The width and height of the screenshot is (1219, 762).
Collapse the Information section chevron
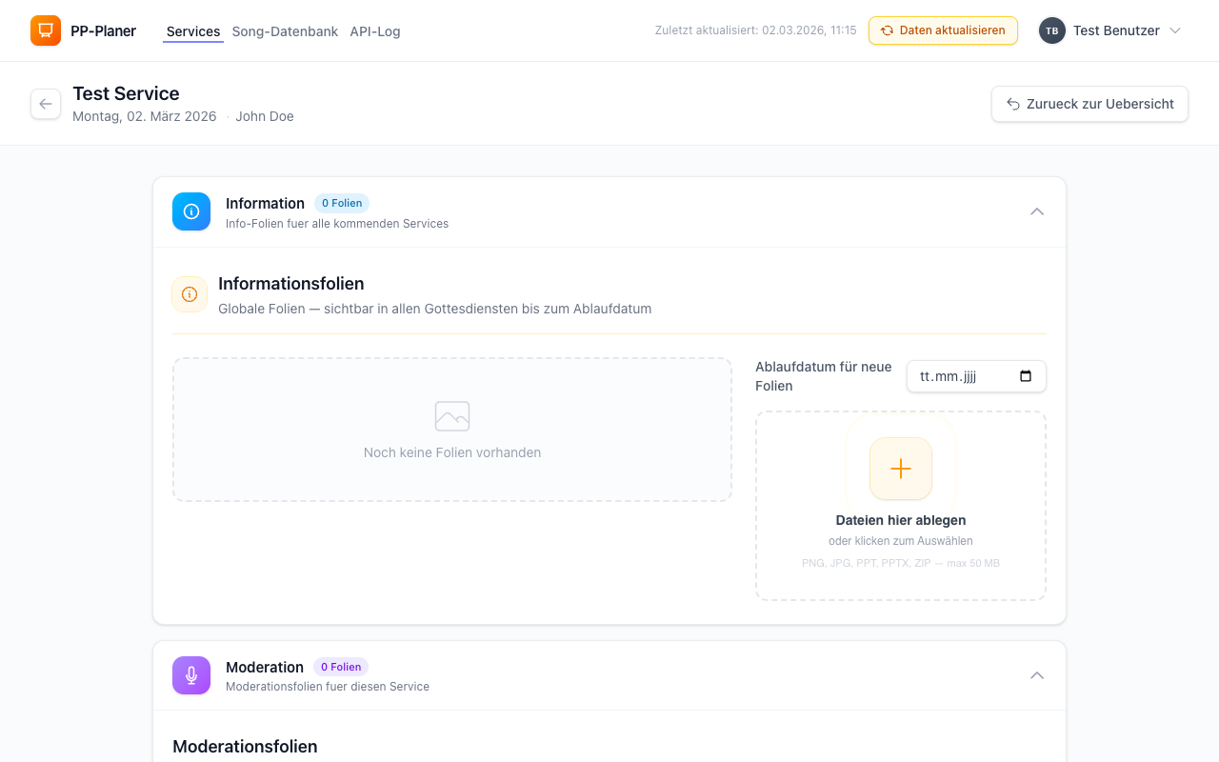(x=1037, y=211)
